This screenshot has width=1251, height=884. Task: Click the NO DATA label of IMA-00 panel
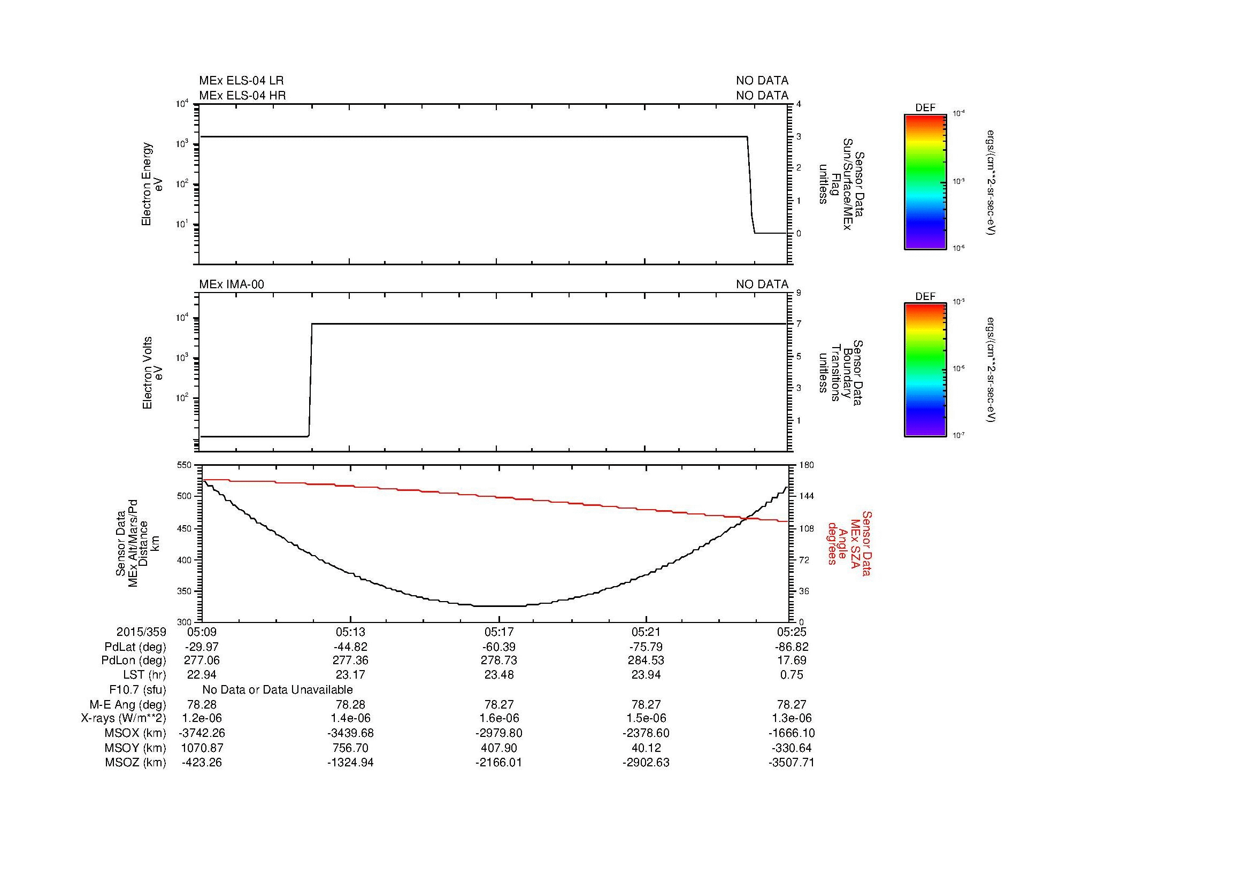(x=762, y=285)
